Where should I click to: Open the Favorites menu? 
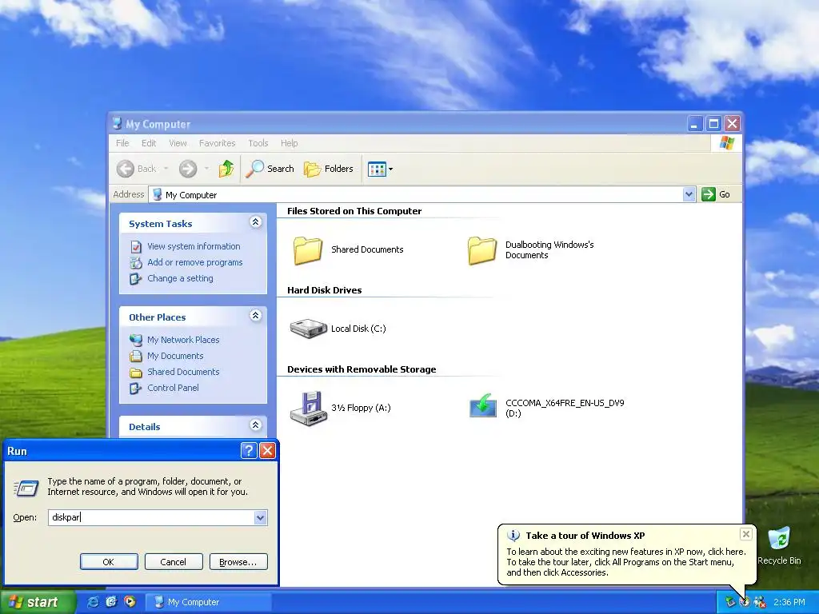218,143
